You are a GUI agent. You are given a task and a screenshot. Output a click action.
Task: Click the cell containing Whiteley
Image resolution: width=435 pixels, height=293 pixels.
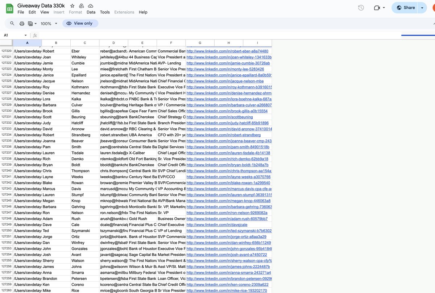point(85,57)
